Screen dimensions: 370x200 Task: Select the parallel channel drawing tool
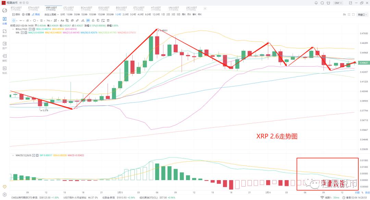tap(27, 21)
